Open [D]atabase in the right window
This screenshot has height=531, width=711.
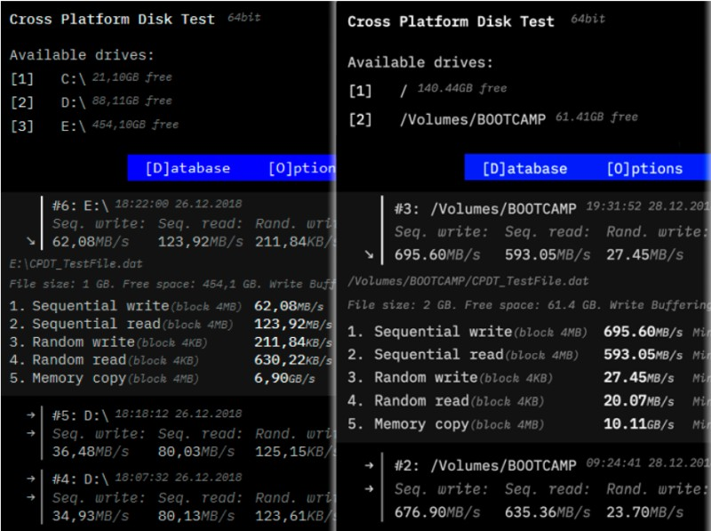pyautogui.click(x=524, y=168)
